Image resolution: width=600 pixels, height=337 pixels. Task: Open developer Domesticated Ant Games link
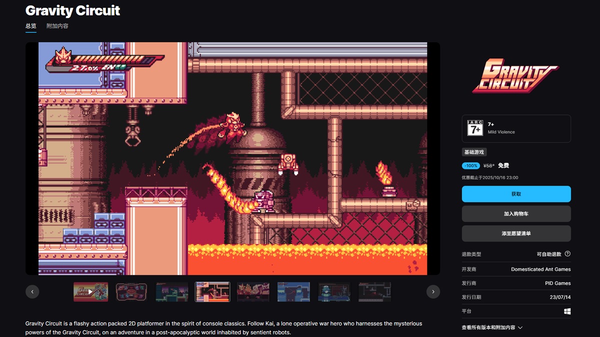coord(540,269)
